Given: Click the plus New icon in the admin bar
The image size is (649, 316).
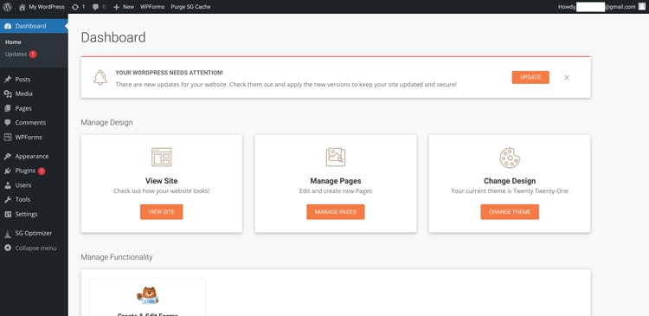Looking at the screenshot, I should click(x=116, y=7).
